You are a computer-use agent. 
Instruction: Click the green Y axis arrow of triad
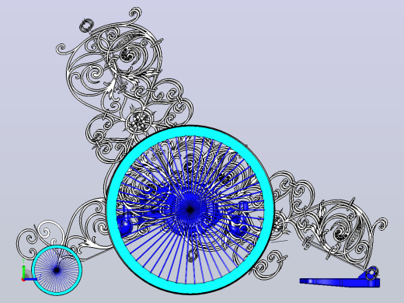coord(24,271)
